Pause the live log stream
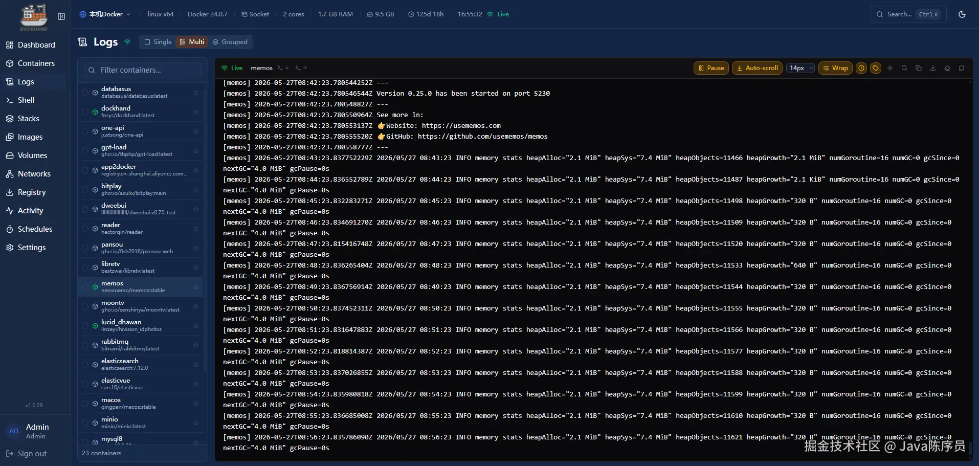Viewport: 979px width, 466px height. (x=710, y=68)
